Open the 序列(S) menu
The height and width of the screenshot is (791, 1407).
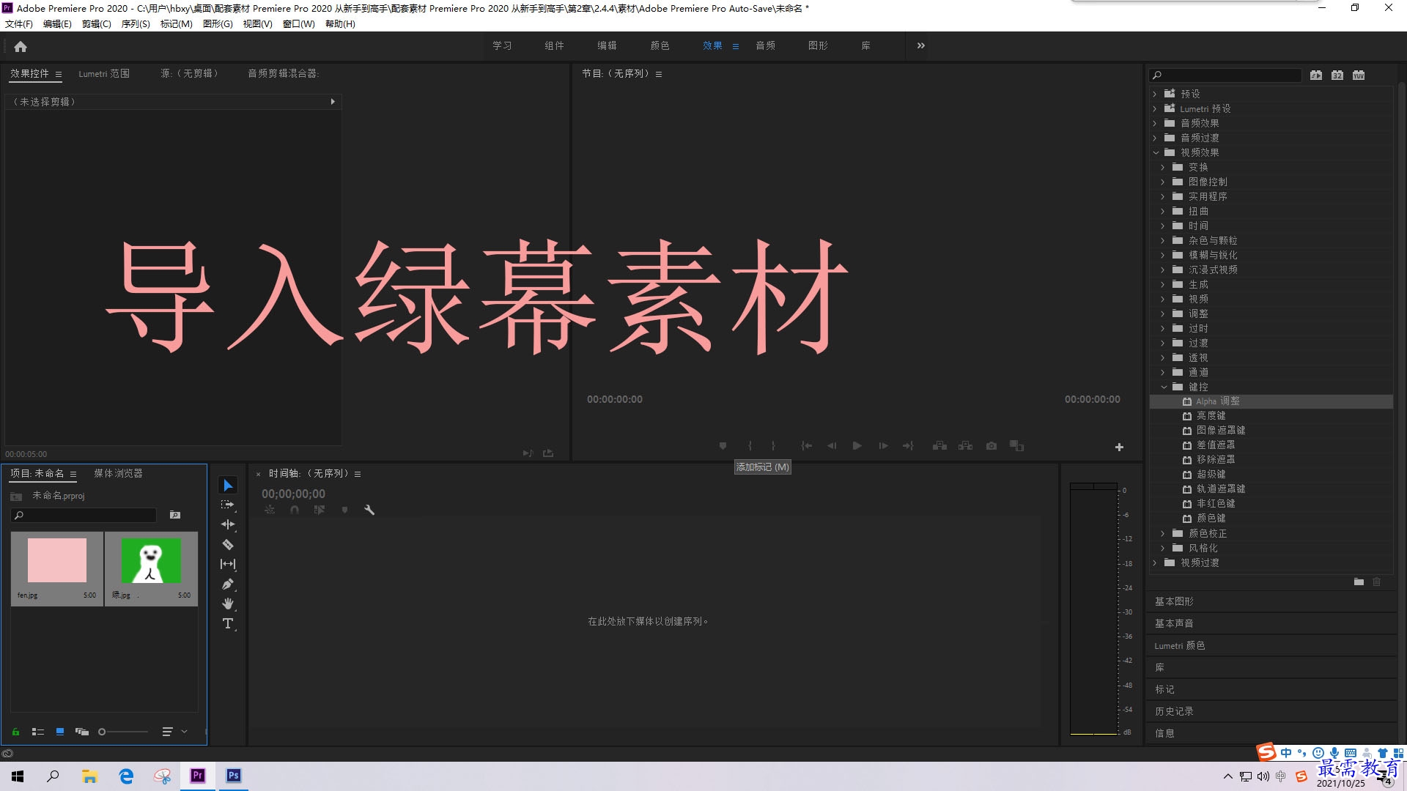click(136, 24)
